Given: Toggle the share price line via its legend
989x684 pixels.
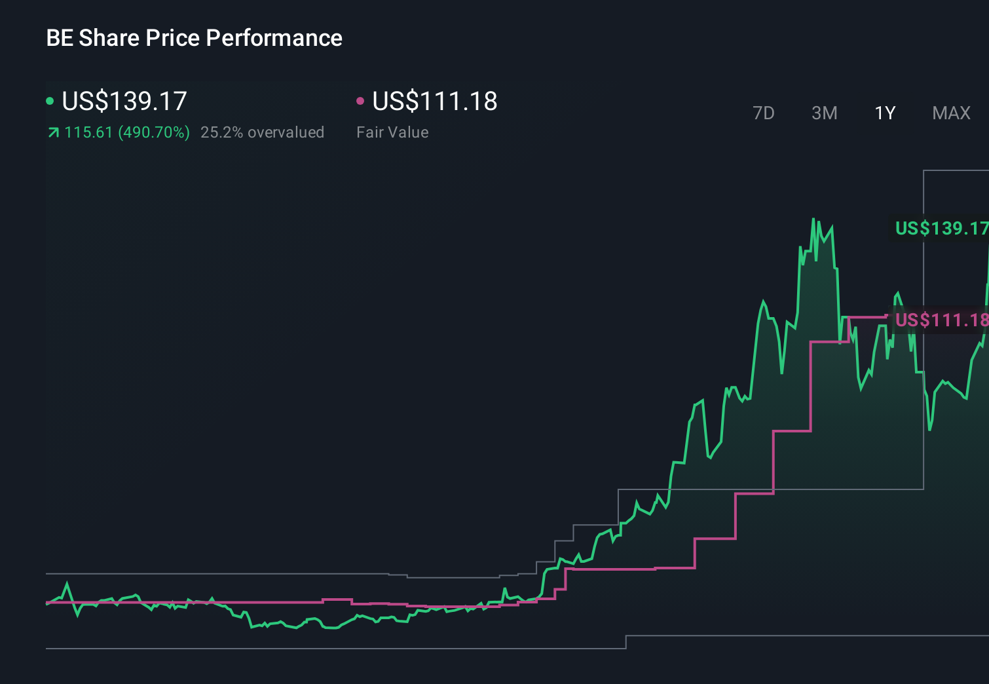Looking at the screenshot, I should coord(123,102).
